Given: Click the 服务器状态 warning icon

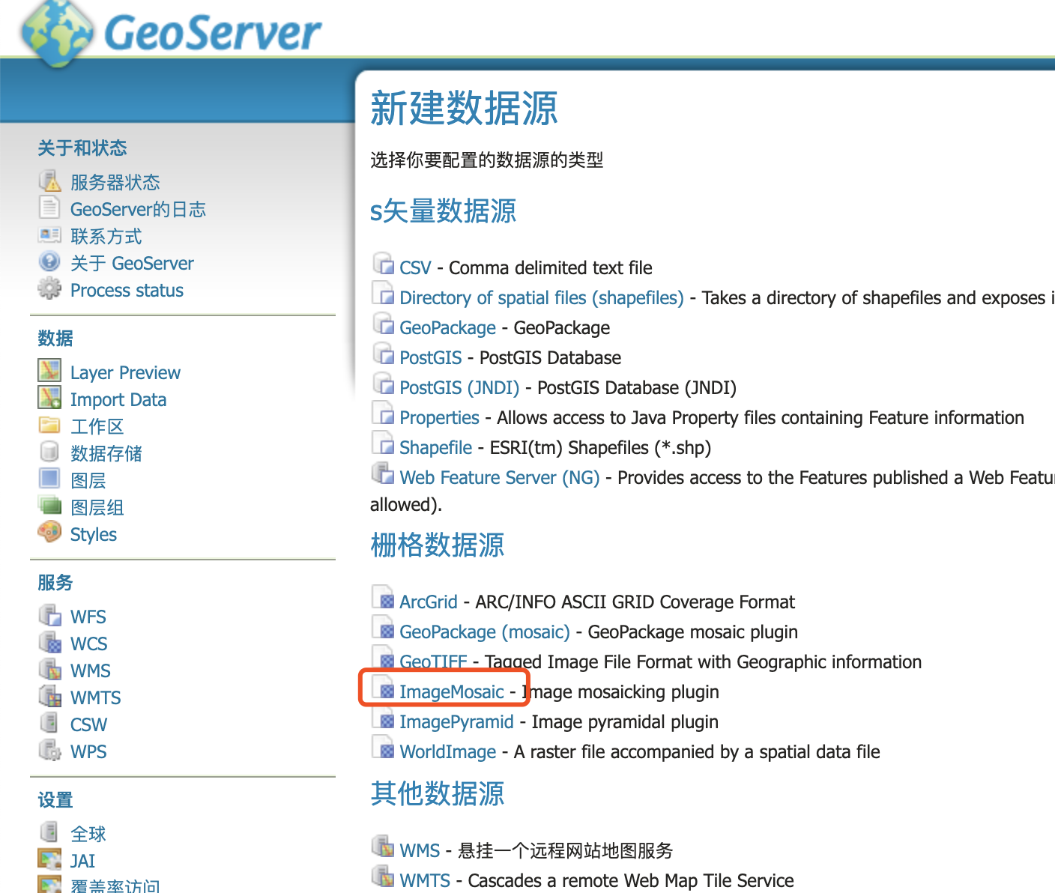Looking at the screenshot, I should (49, 181).
